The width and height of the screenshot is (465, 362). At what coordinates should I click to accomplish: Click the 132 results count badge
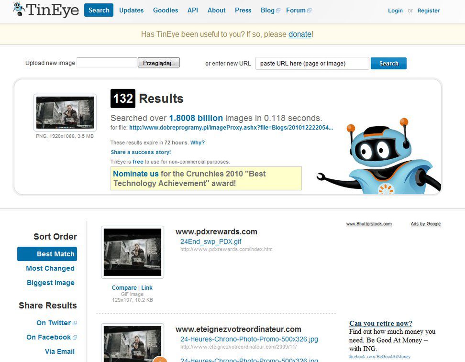click(x=123, y=99)
